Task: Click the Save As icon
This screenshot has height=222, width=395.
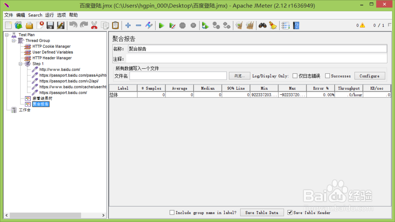Action: pos(61,25)
